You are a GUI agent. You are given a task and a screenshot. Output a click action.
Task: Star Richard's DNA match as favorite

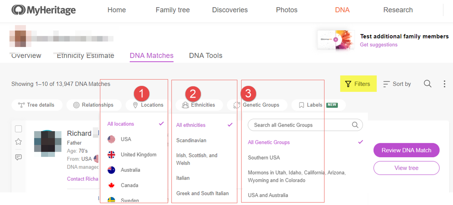pos(18,141)
